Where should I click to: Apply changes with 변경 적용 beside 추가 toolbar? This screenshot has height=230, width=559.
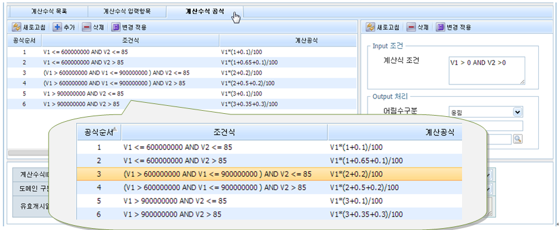tap(129, 27)
